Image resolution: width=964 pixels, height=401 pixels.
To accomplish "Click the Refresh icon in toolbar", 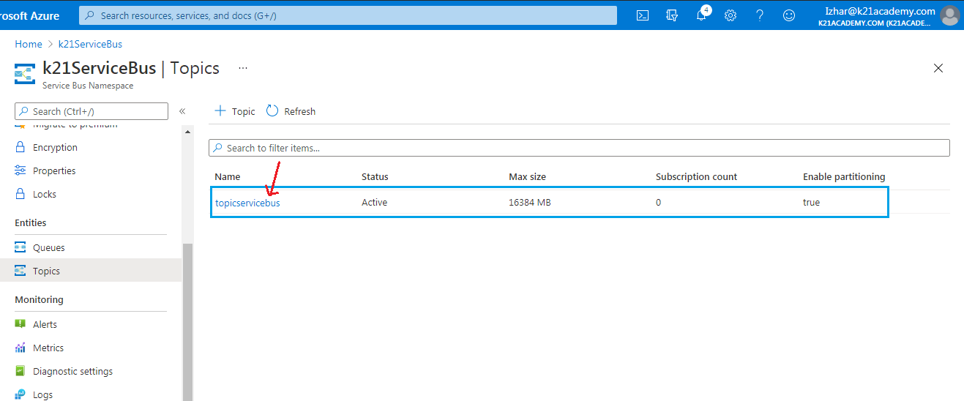I will 272,111.
